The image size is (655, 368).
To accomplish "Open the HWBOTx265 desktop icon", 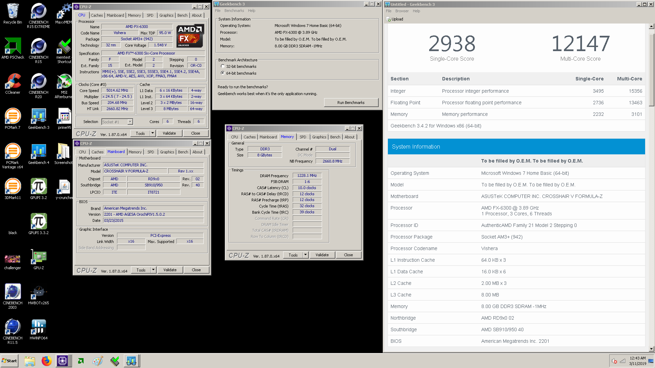I will pos(39,294).
